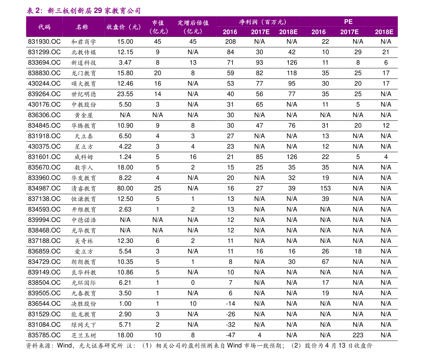The width and height of the screenshot is (423, 356).
Task: Click the 2017E header under 净利润
Action: [260, 32]
